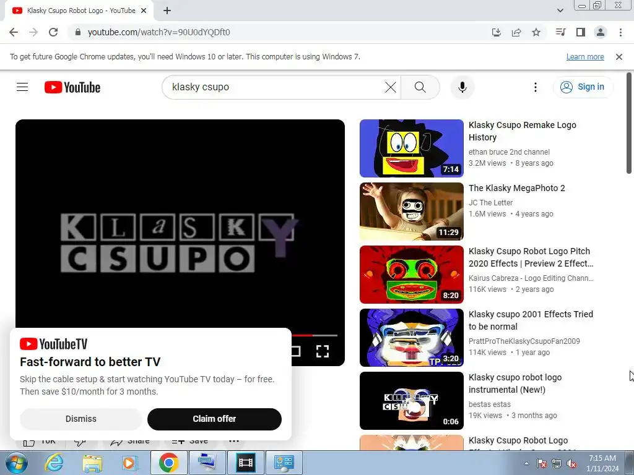This screenshot has width=634, height=475.
Task: Expand the tab search chevron
Action: [560, 11]
